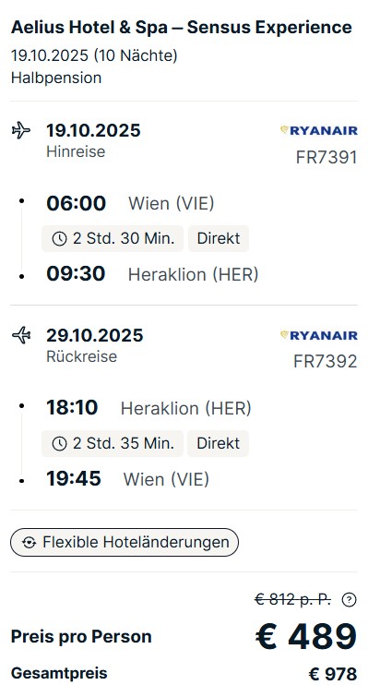This screenshot has height=685, width=368.
Task: Click the outbound flight airplane icon
Action: (x=21, y=130)
